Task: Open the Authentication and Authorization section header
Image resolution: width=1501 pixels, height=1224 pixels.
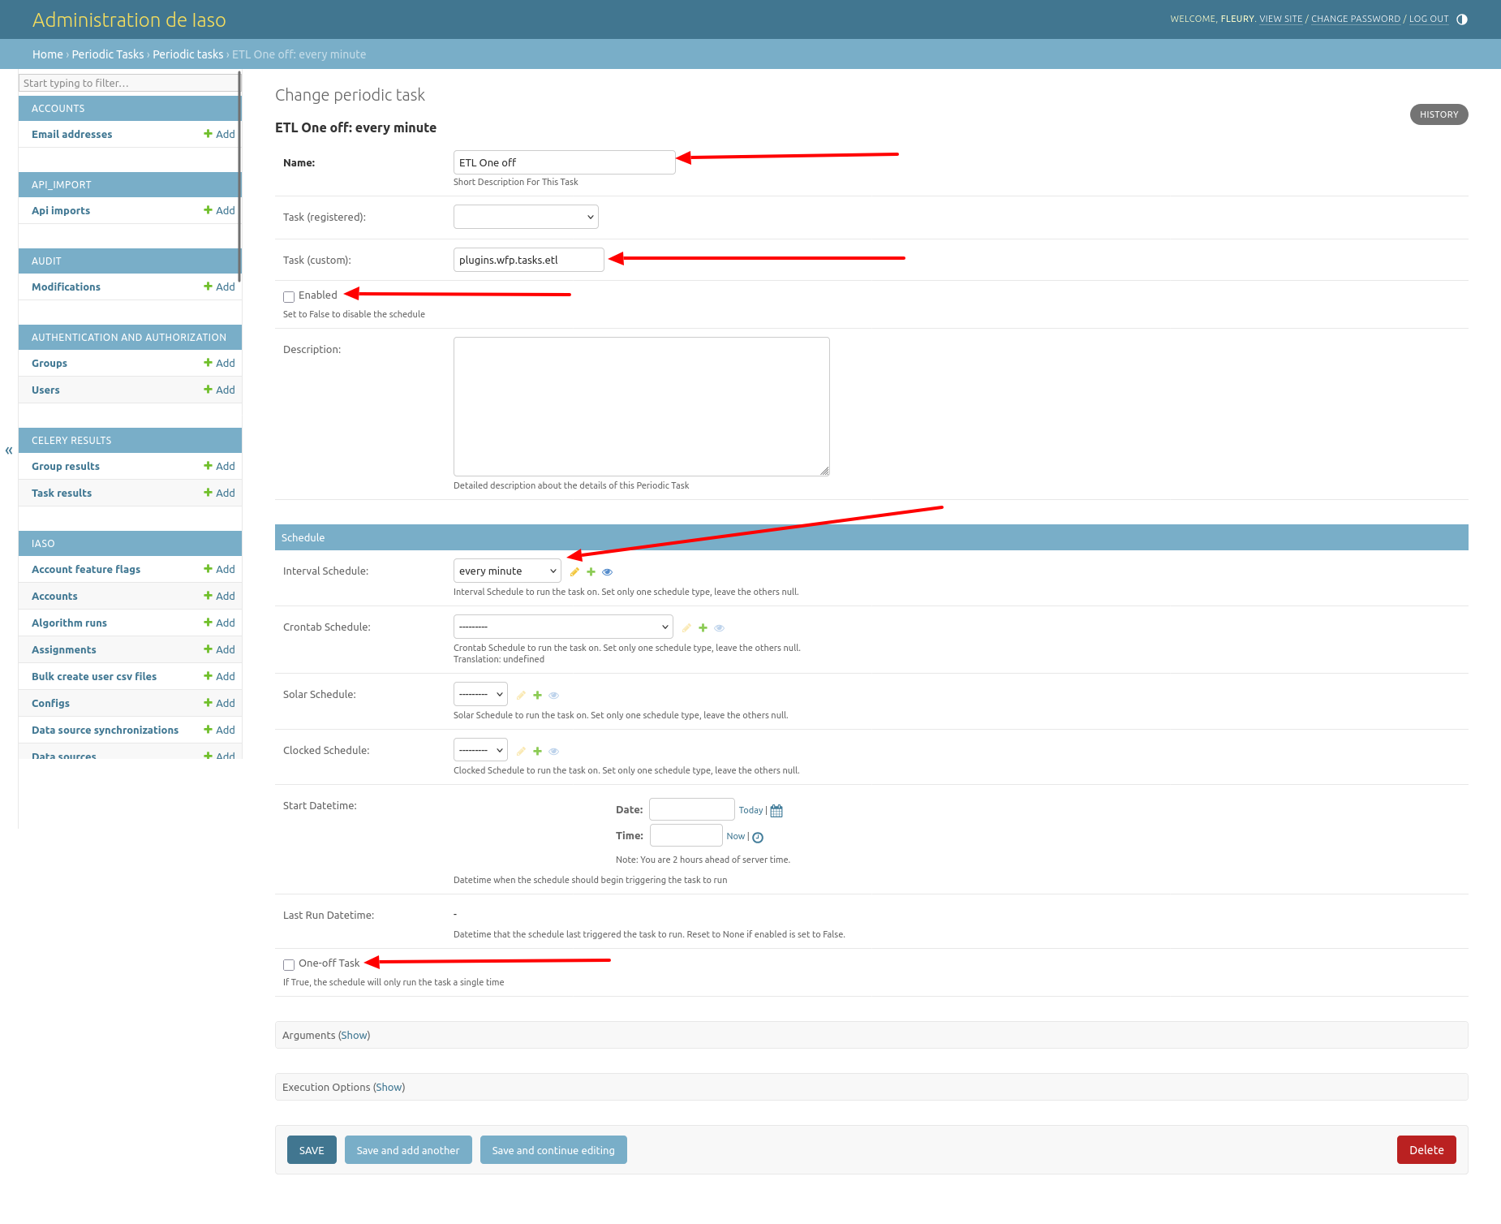Action: [129, 337]
